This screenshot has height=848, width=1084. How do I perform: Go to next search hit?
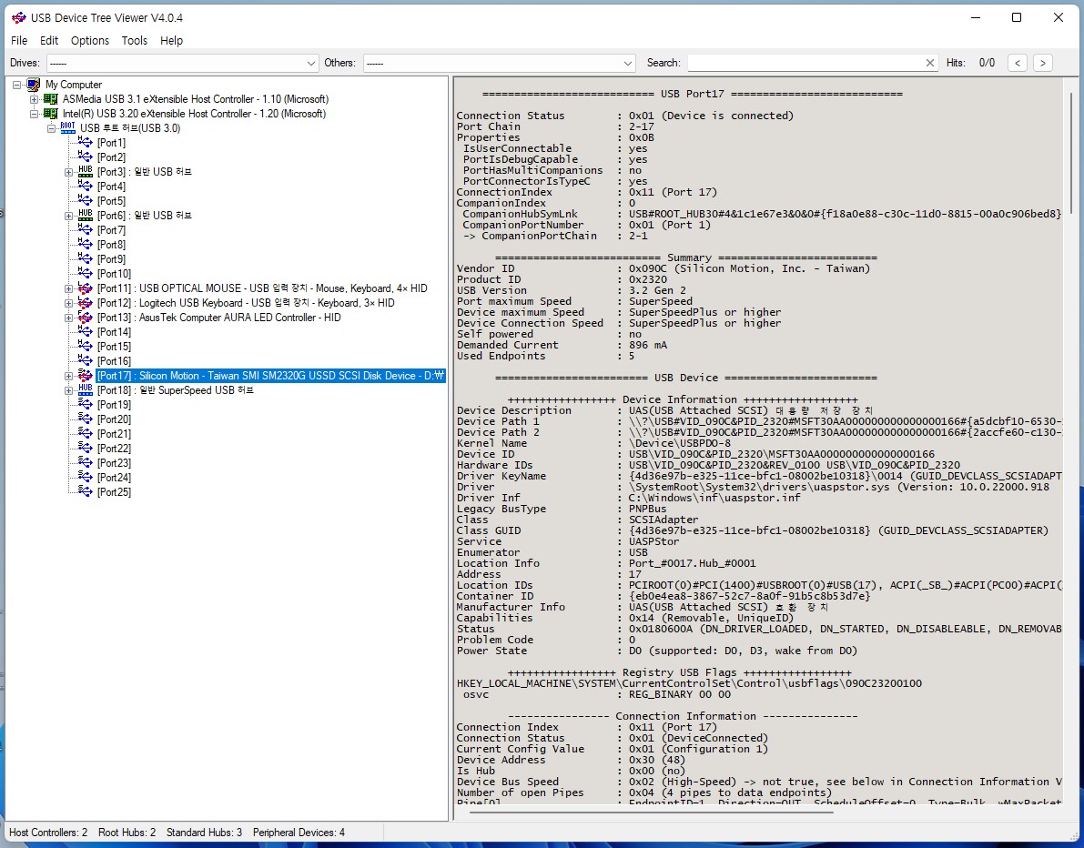coord(1042,63)
